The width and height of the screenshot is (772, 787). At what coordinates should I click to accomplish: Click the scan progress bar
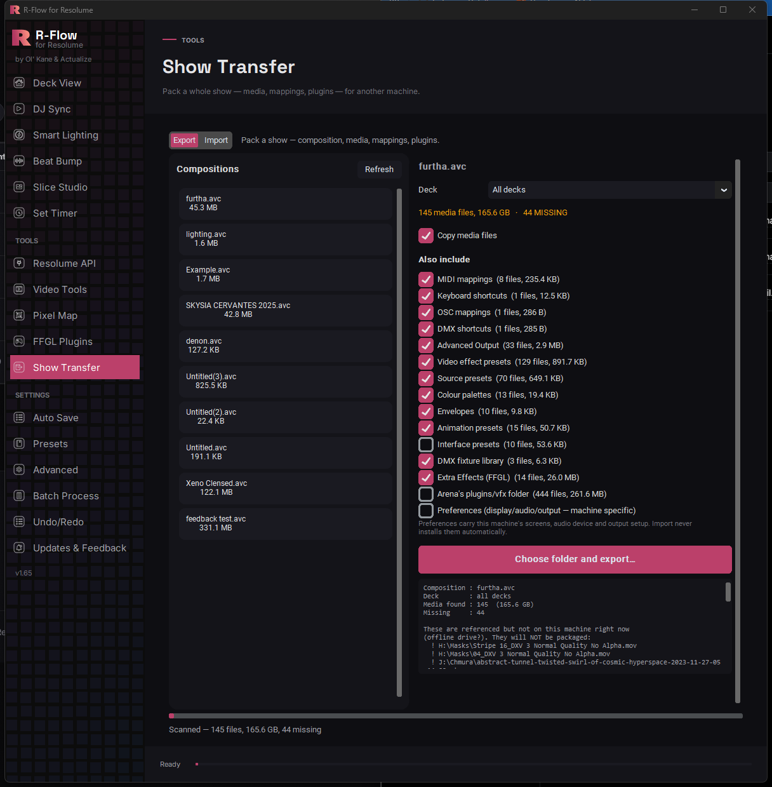(x=456, y=716)
